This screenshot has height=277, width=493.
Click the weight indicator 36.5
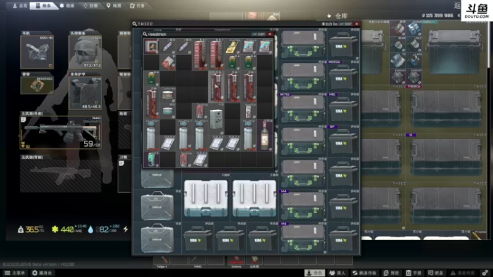click(x=31, y=229)
